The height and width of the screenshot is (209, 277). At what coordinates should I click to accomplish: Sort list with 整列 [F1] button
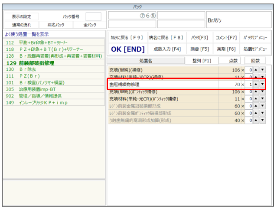(x=201, y=61)
